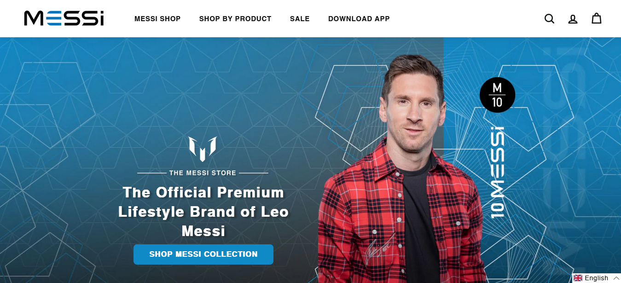Open the MESSI SHOP menu
Image resolution: width=621 pixels, height=283 pixels.
(157, 19)
